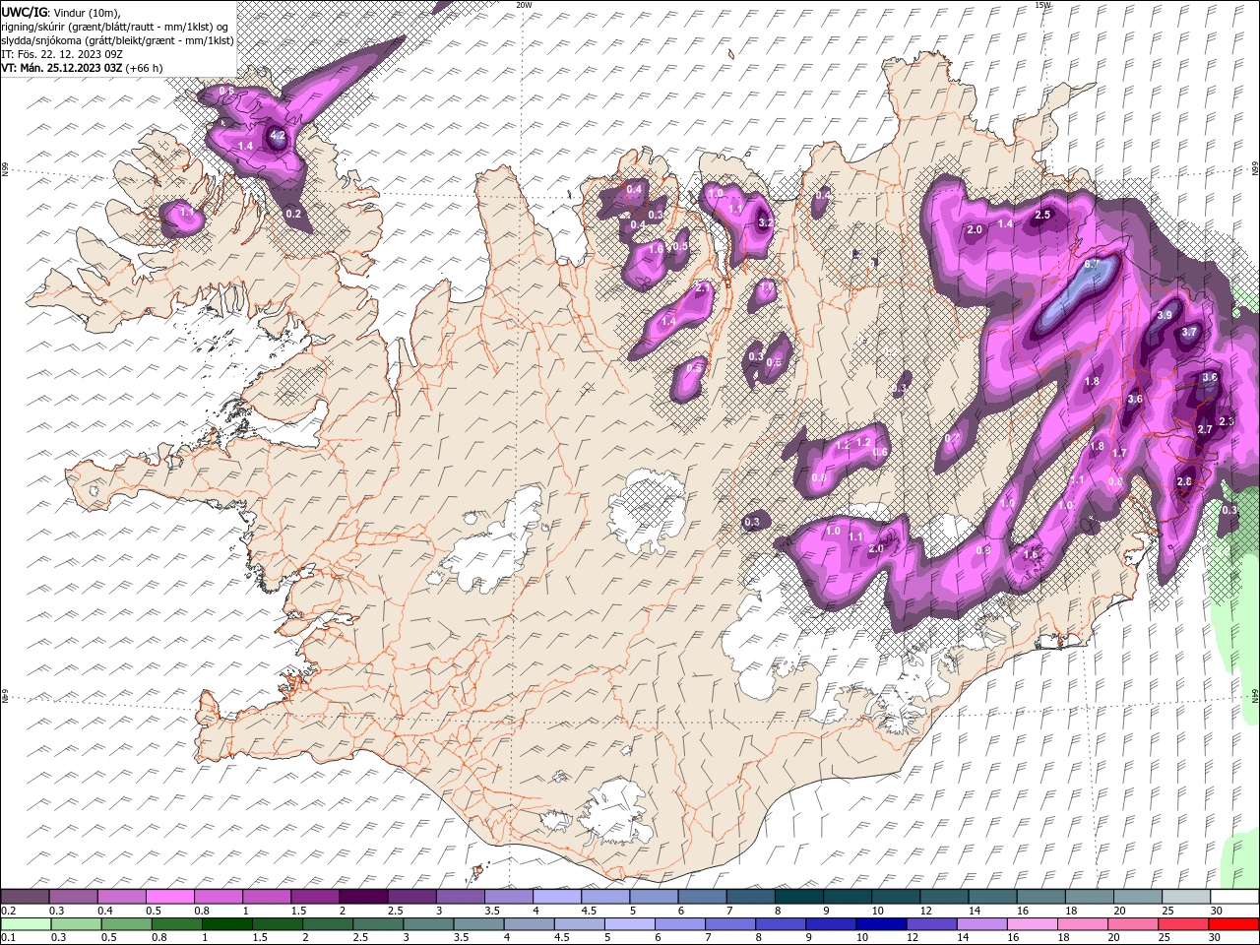The image size is (1260, 945).
Task: Click the 2.5 precipitation value in the northeast
Action: tap(1042, 215)
